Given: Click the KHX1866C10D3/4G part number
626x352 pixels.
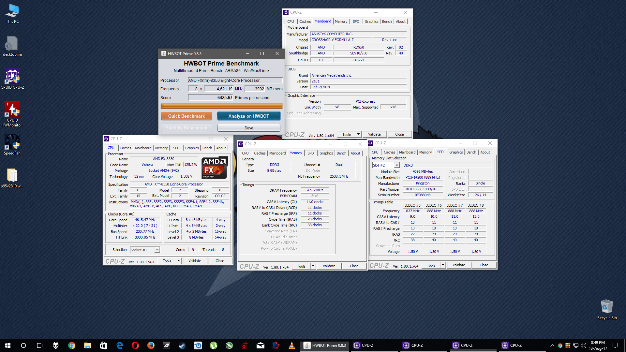Looking at the screenshot, I should (423, 189).
